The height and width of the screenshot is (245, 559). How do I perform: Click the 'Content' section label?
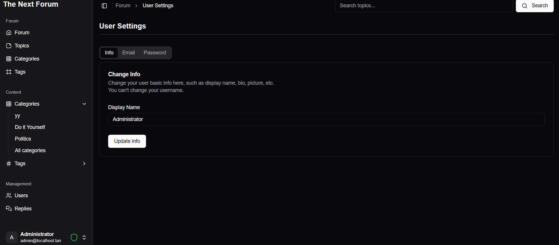[13, 92]
